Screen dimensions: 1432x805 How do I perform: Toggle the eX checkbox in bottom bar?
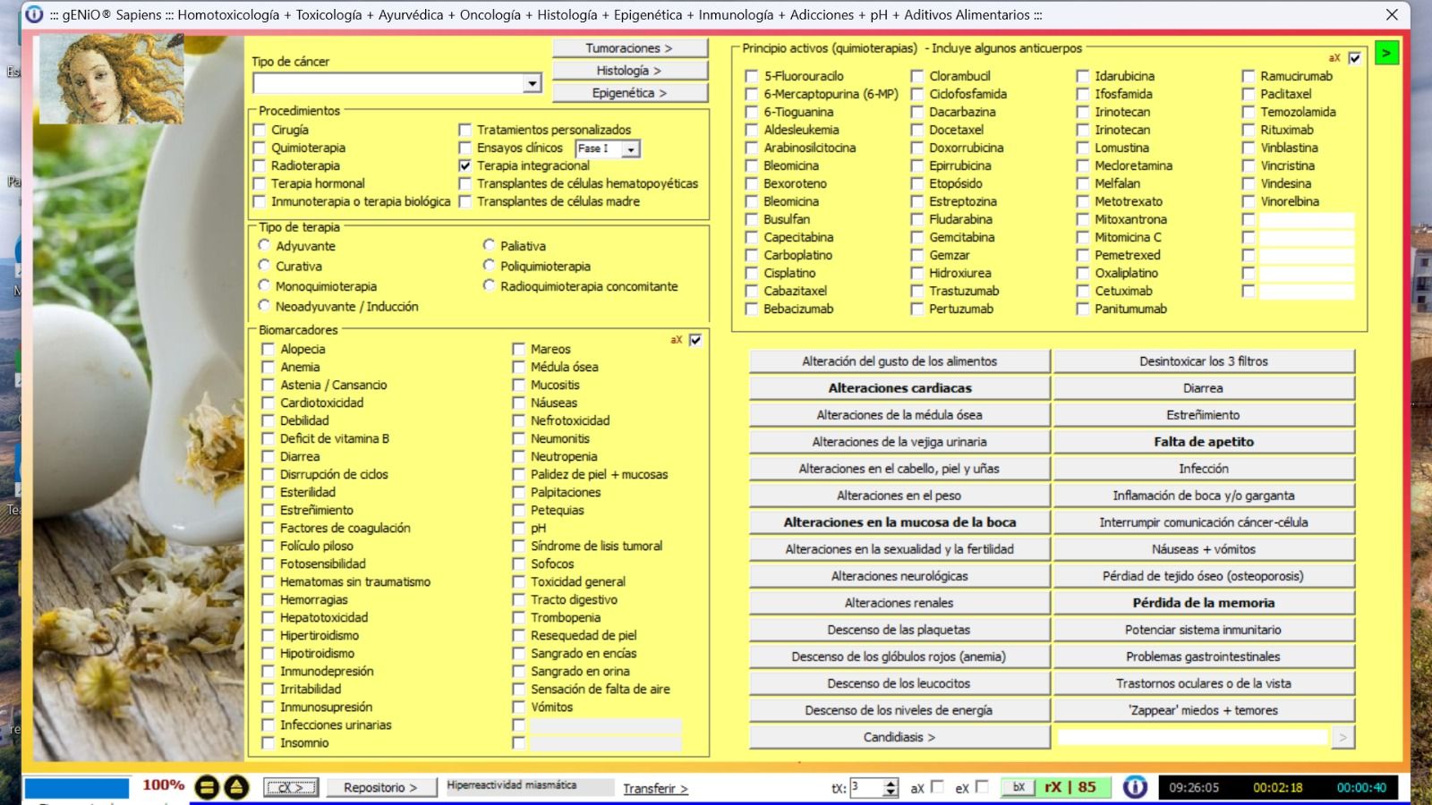pos(982,787)
